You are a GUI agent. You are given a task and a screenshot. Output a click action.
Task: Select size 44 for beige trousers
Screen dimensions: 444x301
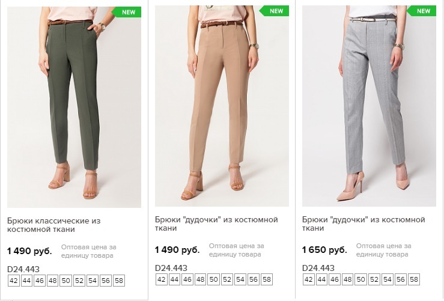coord(175,279)
